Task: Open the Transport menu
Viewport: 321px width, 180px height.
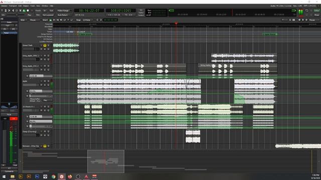Action: [13, 6]
